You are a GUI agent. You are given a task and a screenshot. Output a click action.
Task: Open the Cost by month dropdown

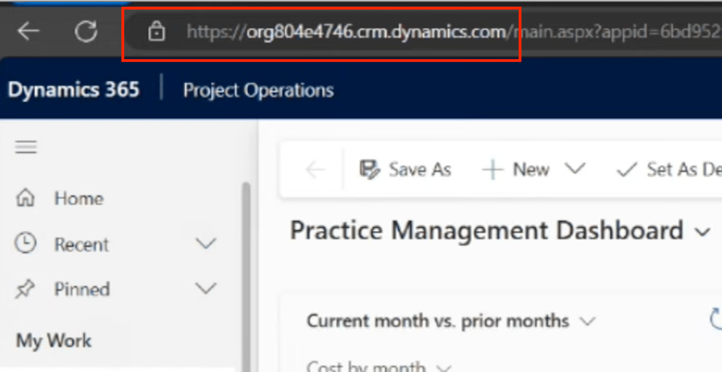click(379, 366)
